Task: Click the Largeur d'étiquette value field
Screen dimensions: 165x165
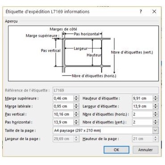Action: pyautogui.click(x=143, y=106)
